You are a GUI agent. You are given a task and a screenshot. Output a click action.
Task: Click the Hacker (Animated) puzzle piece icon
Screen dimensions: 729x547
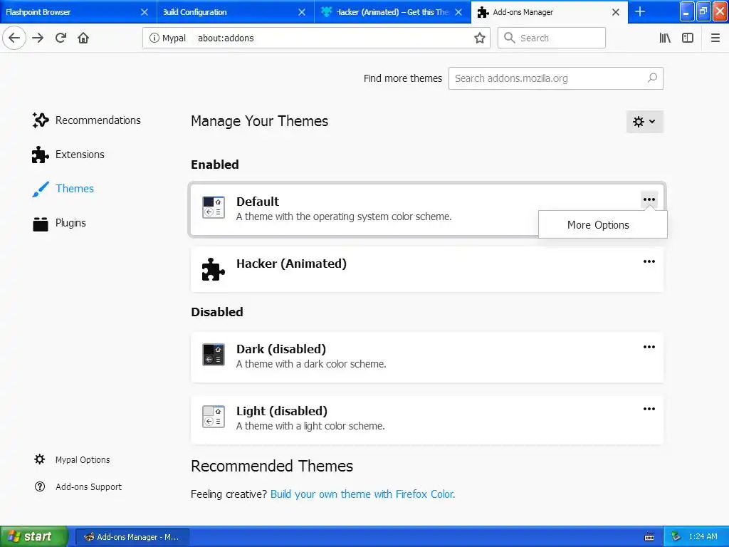pyautogui.click(x=214, y=269)
